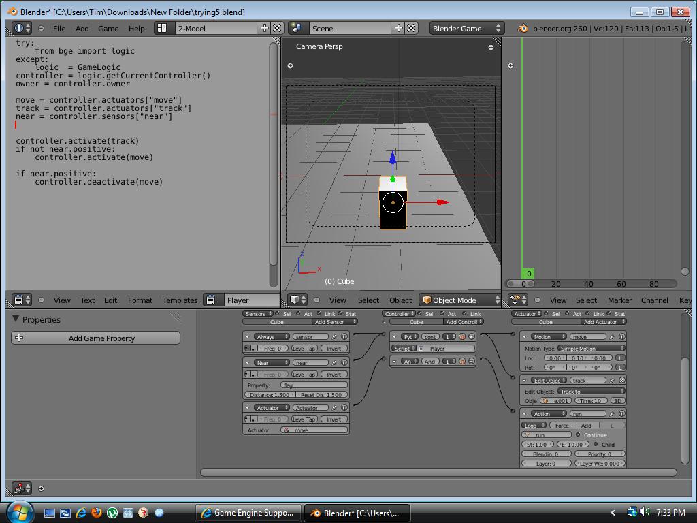The width and height of the screenshot is (697, 523).
Task: Click the 3D viewport toolshelf plus icon
Action: click(290, 66)
